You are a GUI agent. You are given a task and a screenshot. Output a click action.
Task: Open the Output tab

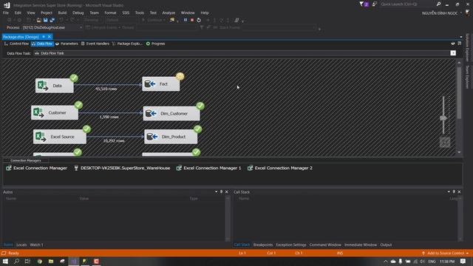click(386, 245)
